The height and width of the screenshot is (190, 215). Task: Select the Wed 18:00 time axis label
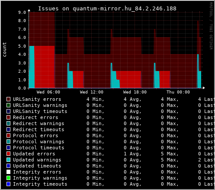[135, 92]
